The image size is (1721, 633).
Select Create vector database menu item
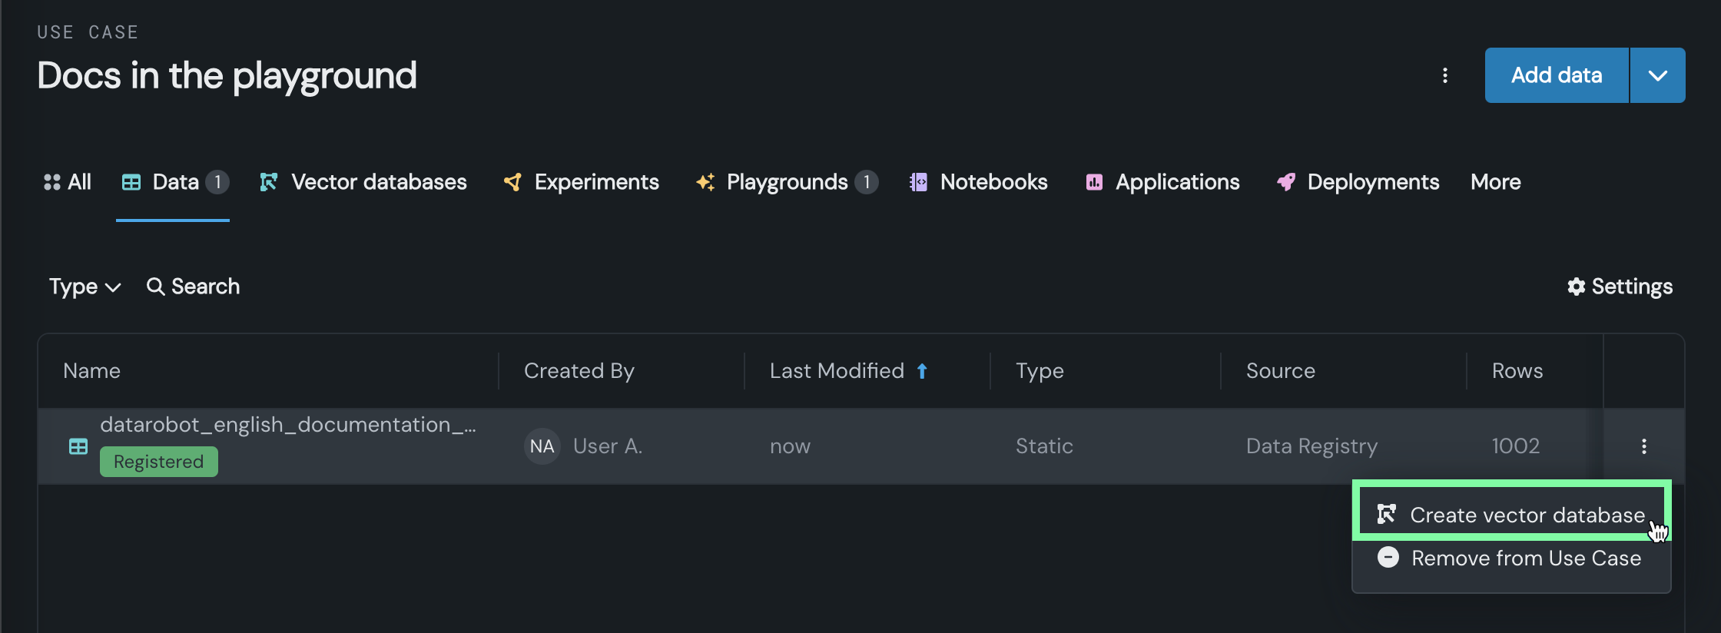[1526, 515]
